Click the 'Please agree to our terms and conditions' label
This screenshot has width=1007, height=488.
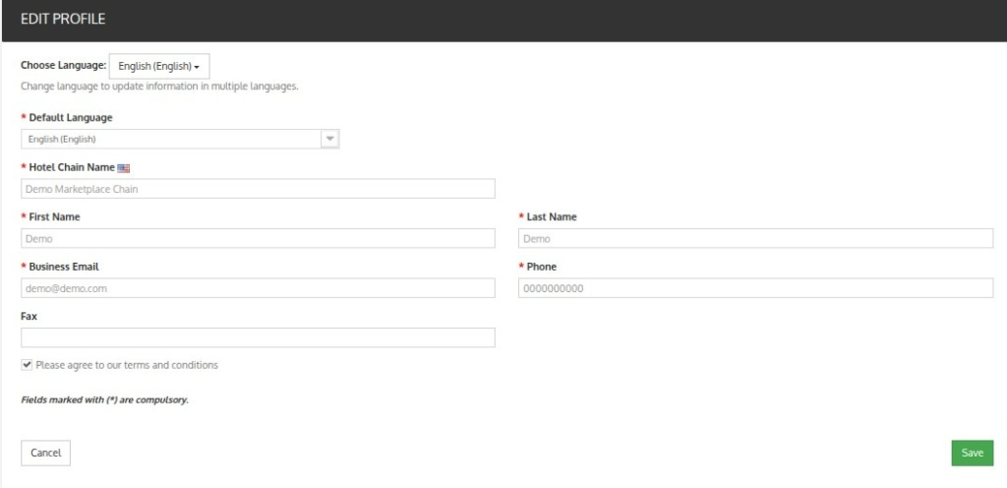(127, 365)
